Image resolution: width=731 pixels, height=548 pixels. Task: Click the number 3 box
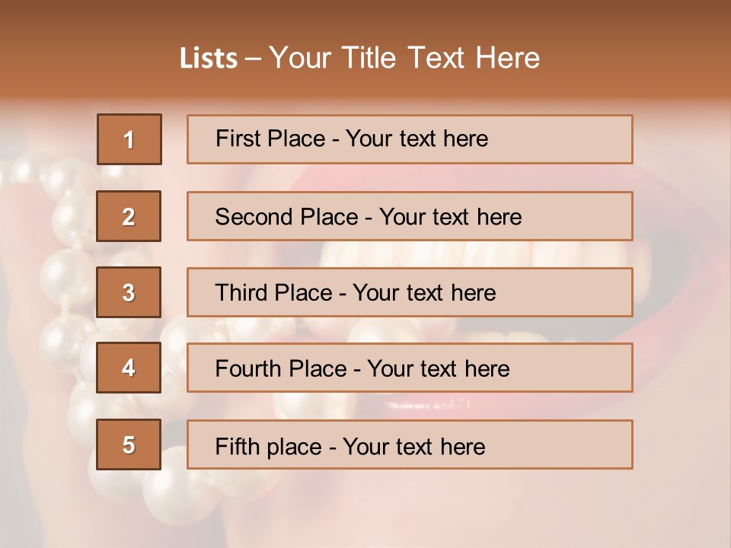click(129, 292)
